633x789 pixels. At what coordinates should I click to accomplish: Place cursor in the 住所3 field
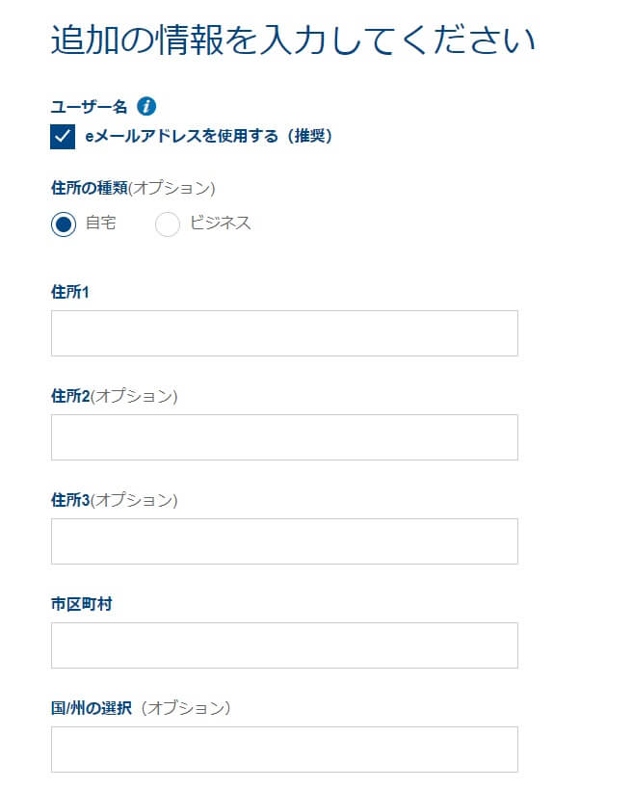click(x=284, y=541)
